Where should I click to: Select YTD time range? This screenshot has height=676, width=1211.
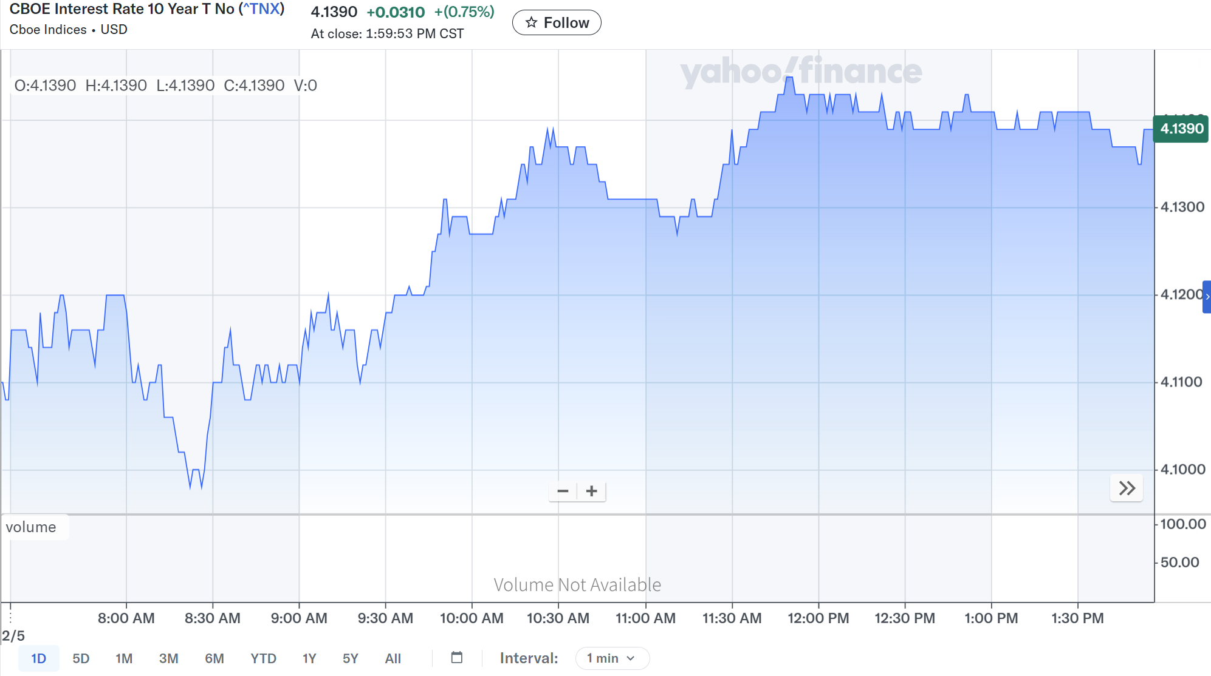(x=263, y=658)
